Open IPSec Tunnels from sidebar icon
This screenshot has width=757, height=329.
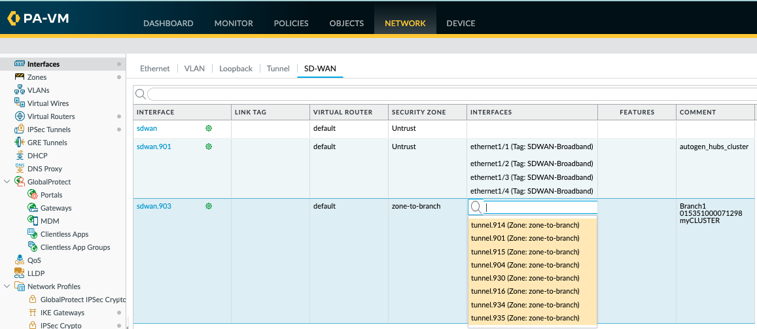click(20, 130)
